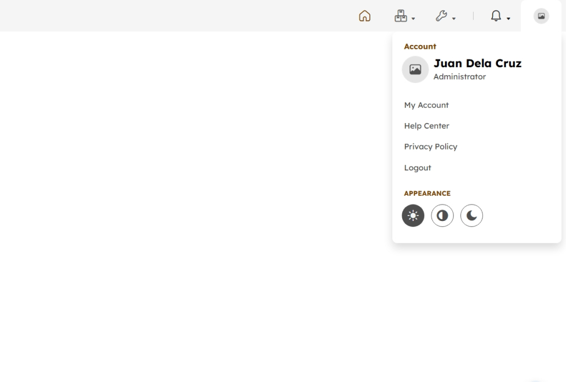Click the profile avatar in the navbar
The height and width of the screenshot is (382, 566).
[x=541, y=16]
